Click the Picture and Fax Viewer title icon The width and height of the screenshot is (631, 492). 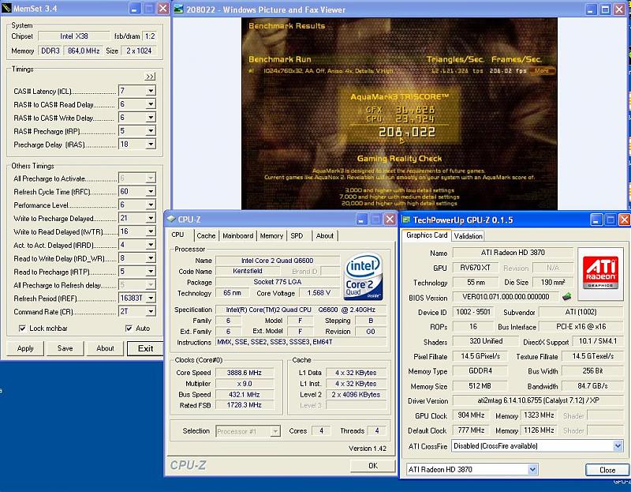point(179,9)
